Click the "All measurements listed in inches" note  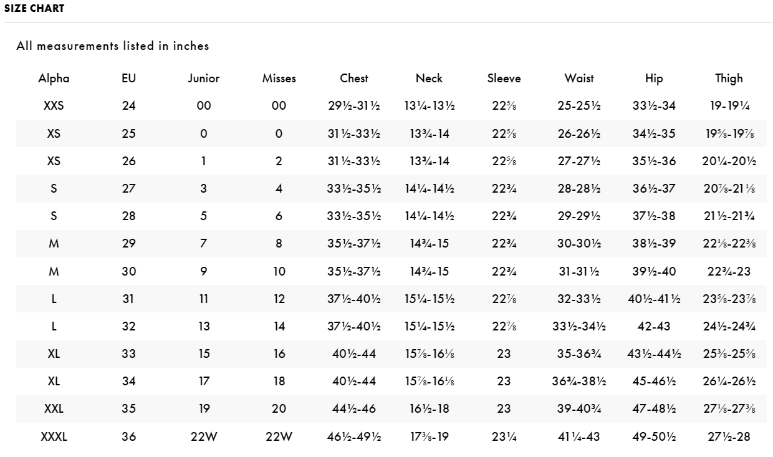(x=113, y=46)
